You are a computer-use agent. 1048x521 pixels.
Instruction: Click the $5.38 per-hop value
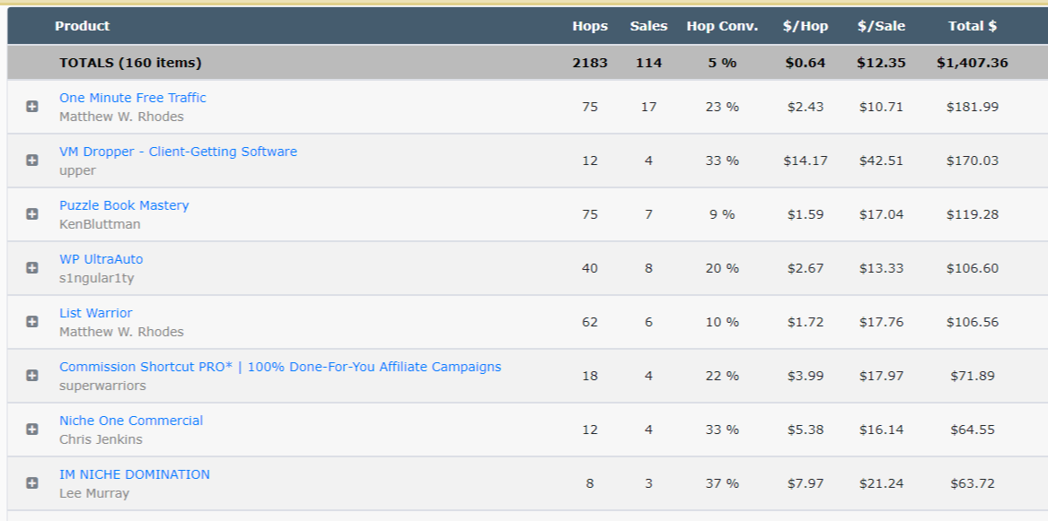coord(806,430)
